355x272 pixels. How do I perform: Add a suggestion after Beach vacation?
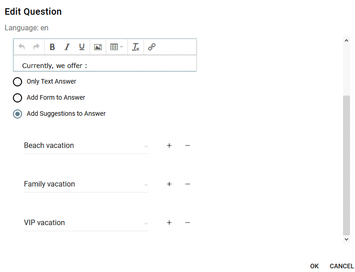click(x=169, y=146)
